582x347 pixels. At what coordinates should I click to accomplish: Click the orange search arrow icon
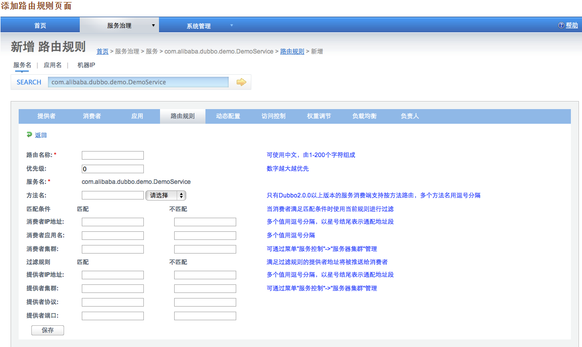[241, 82]
